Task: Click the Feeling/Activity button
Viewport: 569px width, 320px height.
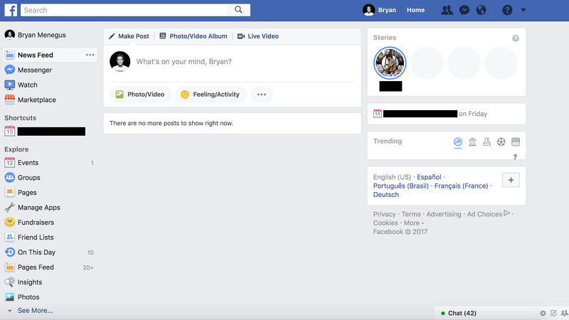Action: click(x=211, y=95)
